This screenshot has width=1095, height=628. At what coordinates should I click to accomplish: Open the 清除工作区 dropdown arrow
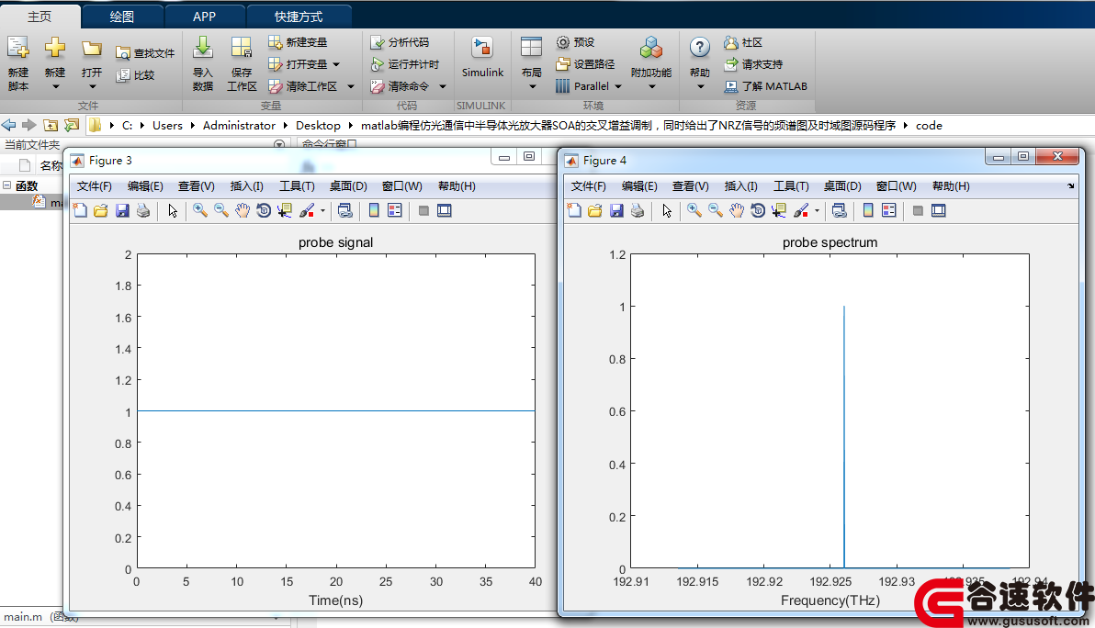tap(351, 86)
